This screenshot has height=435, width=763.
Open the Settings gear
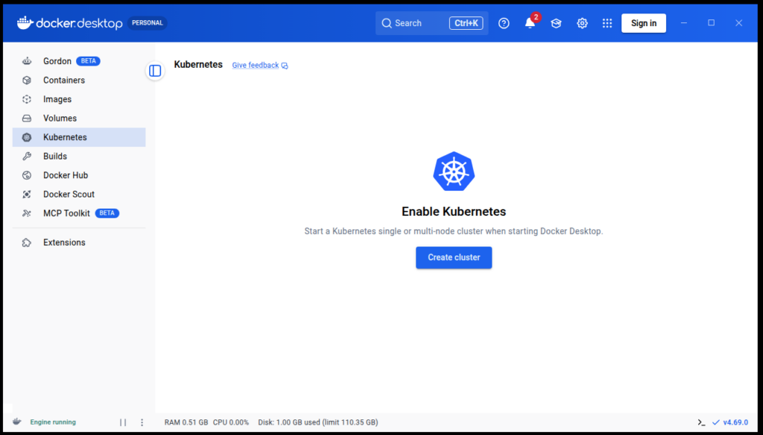582,23
